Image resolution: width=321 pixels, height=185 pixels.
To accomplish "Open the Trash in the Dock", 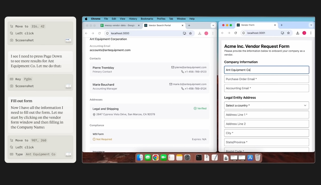I will tap(258, 158).
